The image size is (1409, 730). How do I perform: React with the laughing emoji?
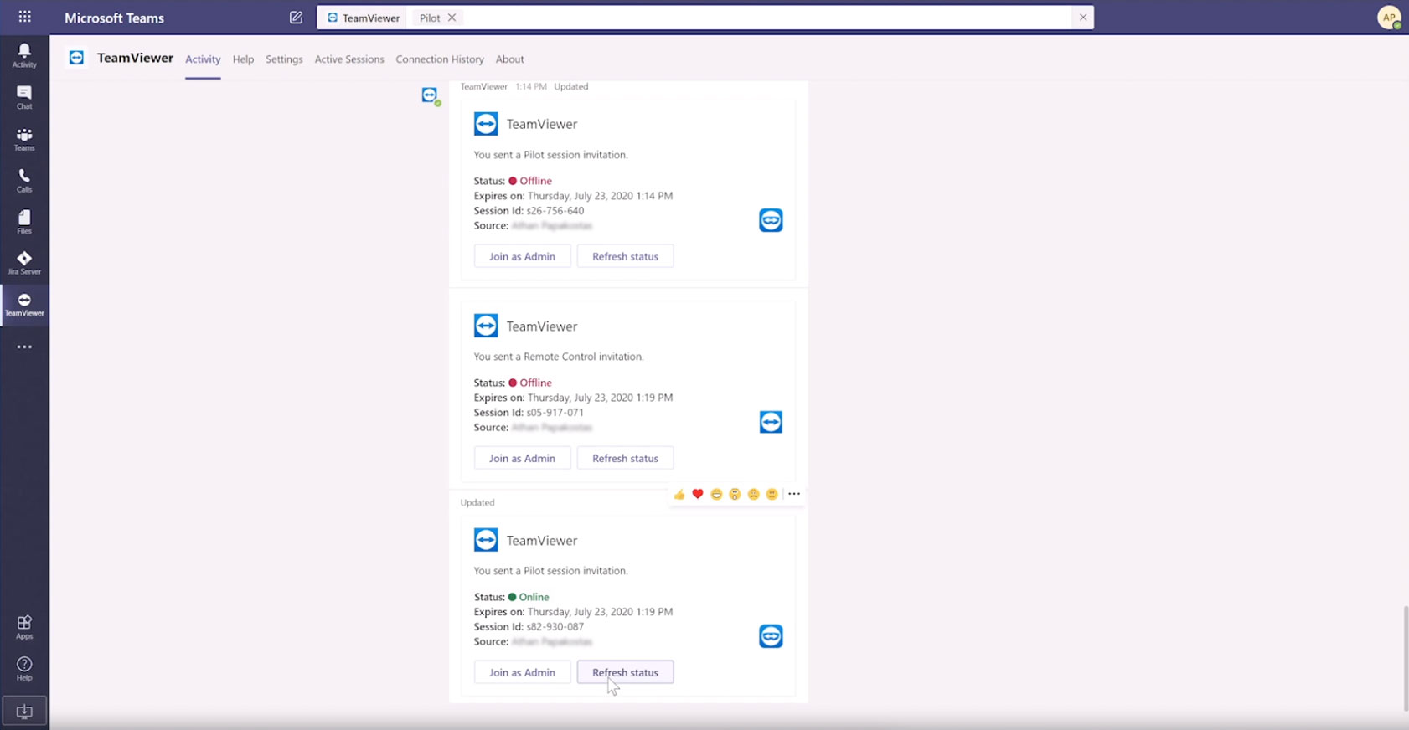[x=716, y=494]
